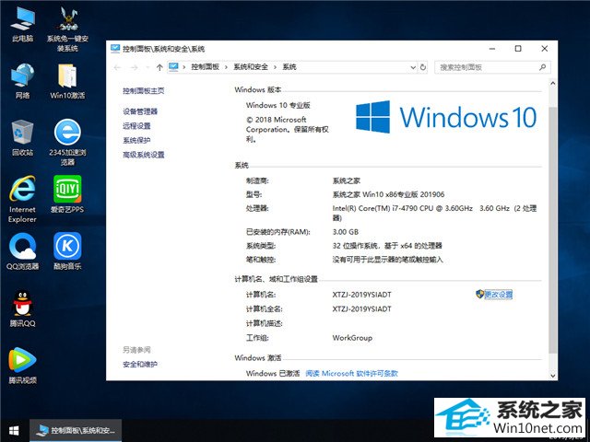Click the back arrow in the System window
Image resolution: width=590 pixels, height=442 pixels.
click(x=117, y=67)
